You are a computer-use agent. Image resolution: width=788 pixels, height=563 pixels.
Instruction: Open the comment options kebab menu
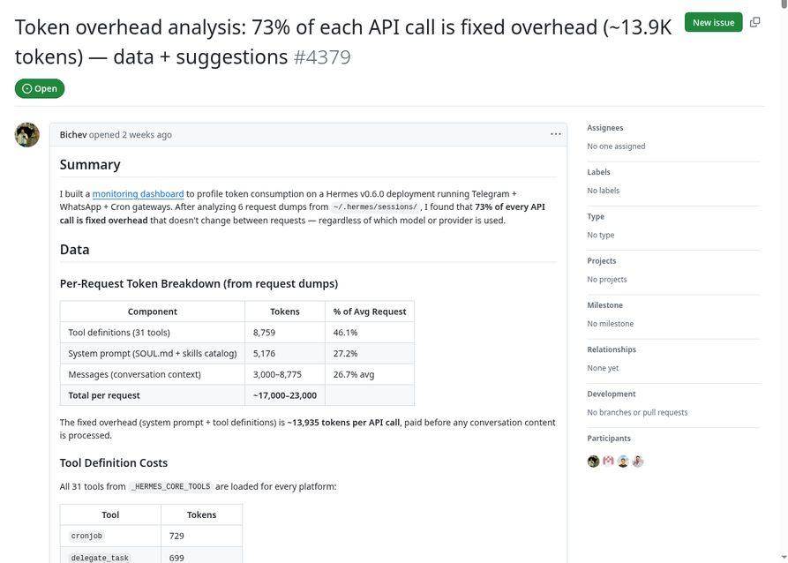[556, 133]
